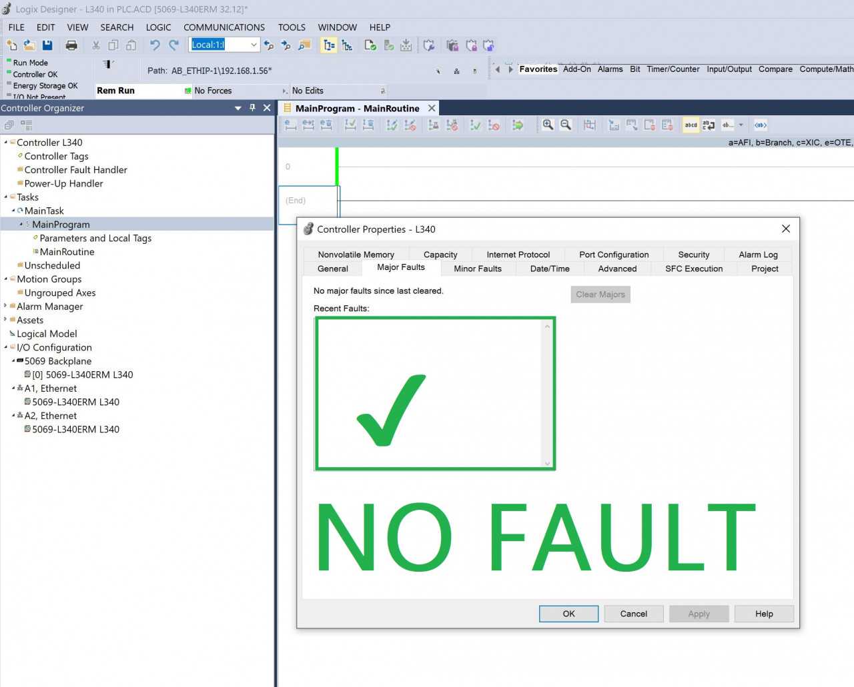The height and width of the screenshot is (687, 854).
Task: Select MainRoutine in the organizer tree
Action: tap(67, 252)
